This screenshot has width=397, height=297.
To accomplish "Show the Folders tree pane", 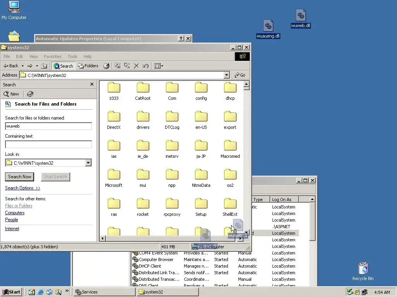I will click(x=88, y=66).
